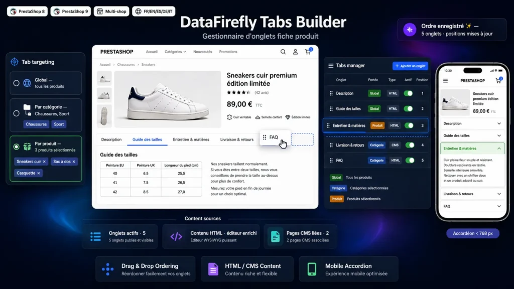Grab the drag handle of Livraison & retours row
The width and height of the screenshot is (514, 289).
coord(331,145)
